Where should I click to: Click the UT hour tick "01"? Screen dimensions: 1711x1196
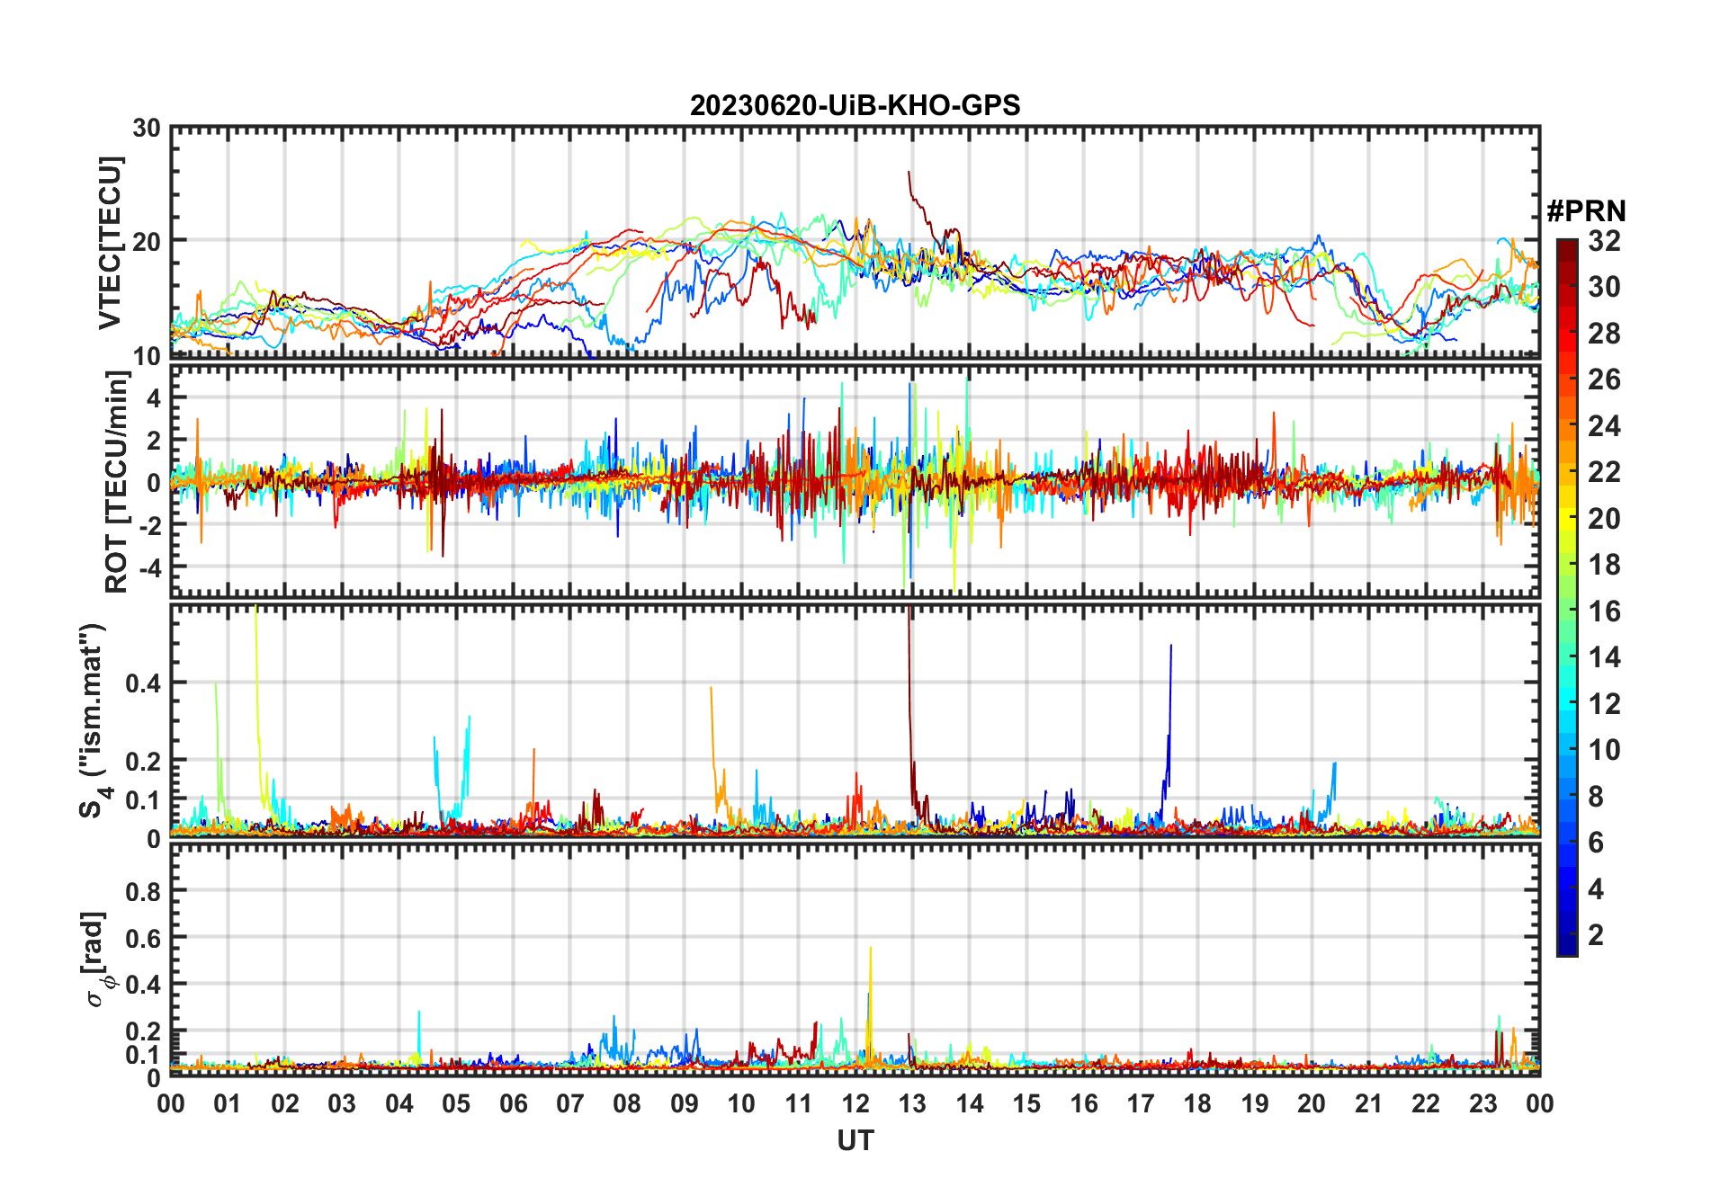pos(228,1103)
